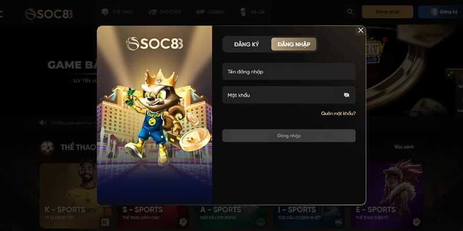The image size is (463, 231).
Task: Open the Vào sảnh link
Action: [x=404, y=147]
